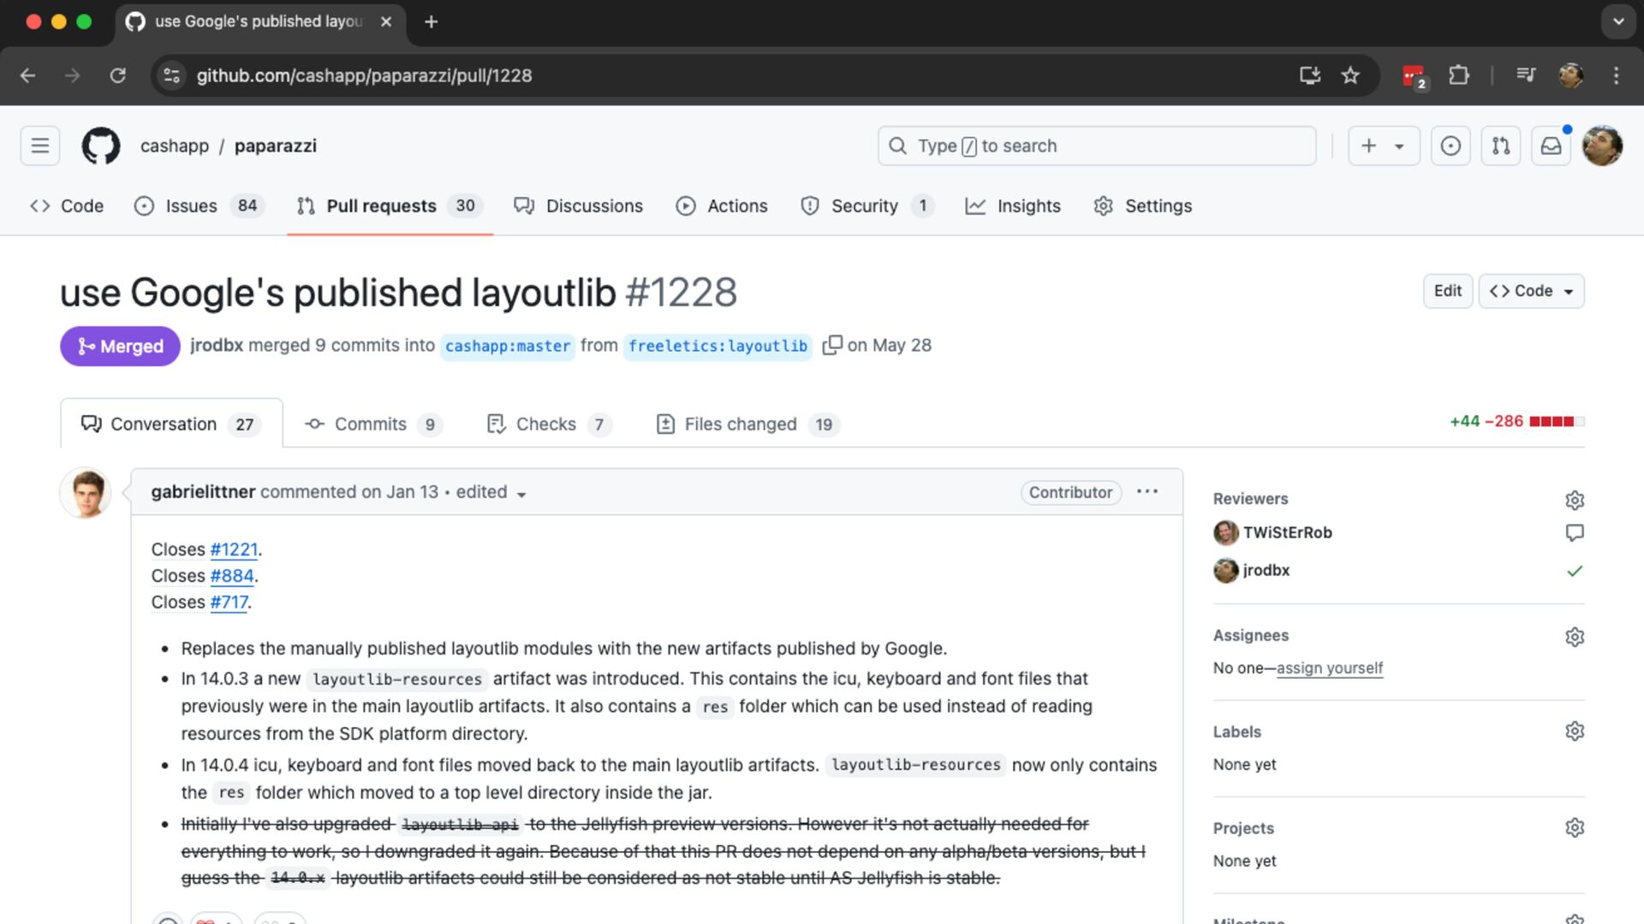Copy the head branch name icon
Image resolution: width=1644 pixels, height=924 pixels.
click(832, 345)
